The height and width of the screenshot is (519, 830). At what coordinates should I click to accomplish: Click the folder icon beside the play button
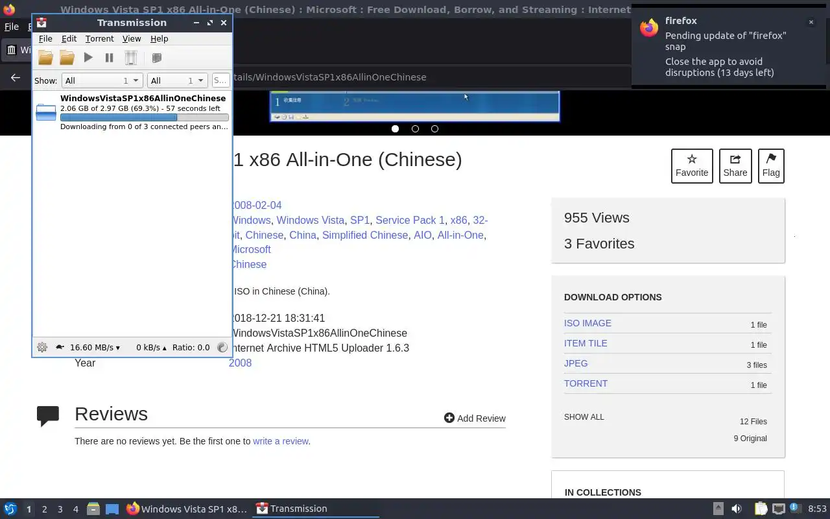67,58
